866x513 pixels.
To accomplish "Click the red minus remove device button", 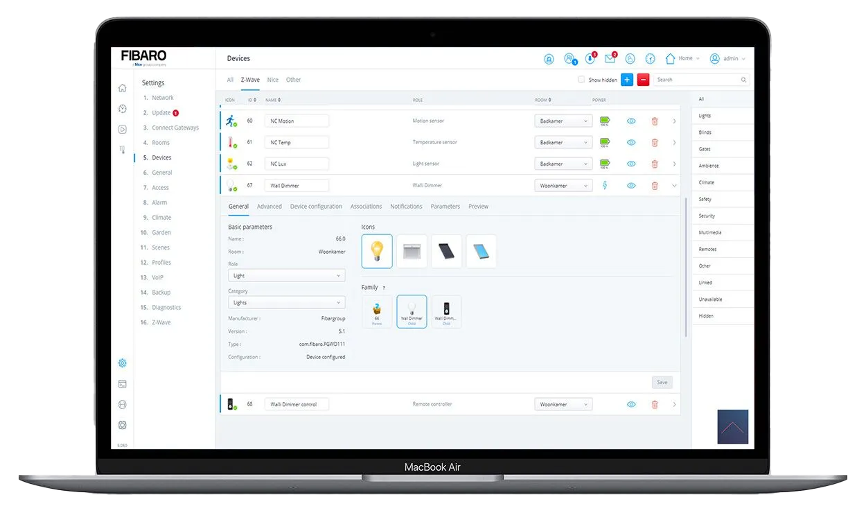I will tap(643, 80).
